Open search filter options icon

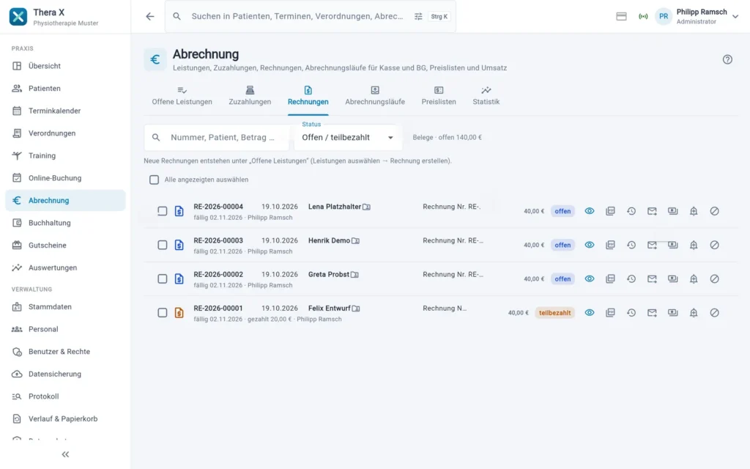pos(418,16)
